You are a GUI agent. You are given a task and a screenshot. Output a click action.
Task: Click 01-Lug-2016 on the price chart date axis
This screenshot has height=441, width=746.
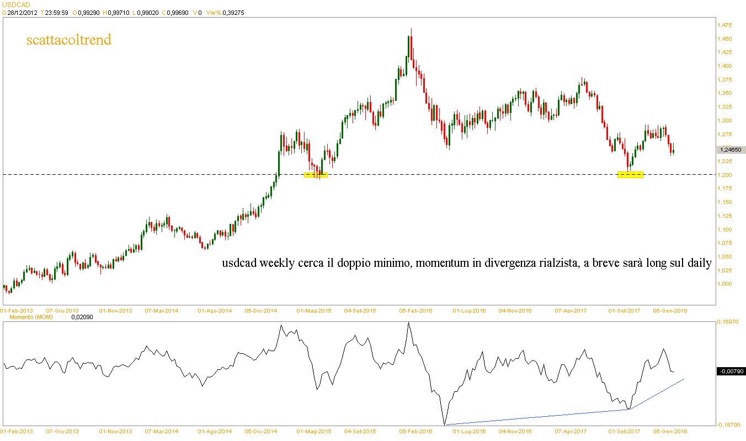[469, 310]
